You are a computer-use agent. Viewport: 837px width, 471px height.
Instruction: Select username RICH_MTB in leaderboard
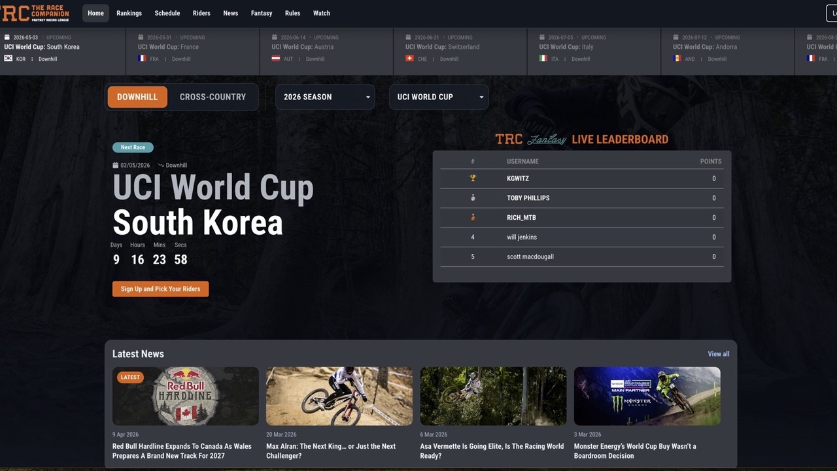pyautogui.click(x=521, y=218)
